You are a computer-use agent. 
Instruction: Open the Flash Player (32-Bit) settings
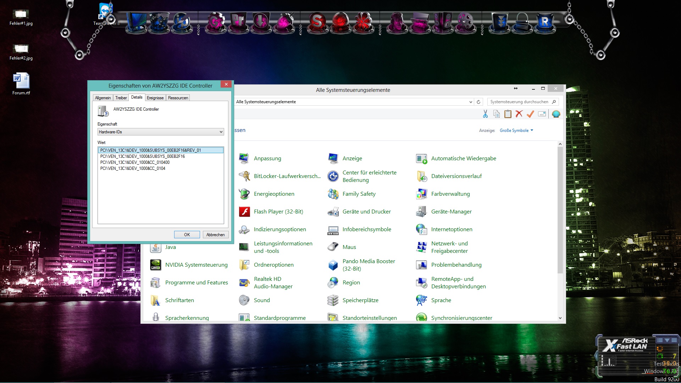click(278, 212)
